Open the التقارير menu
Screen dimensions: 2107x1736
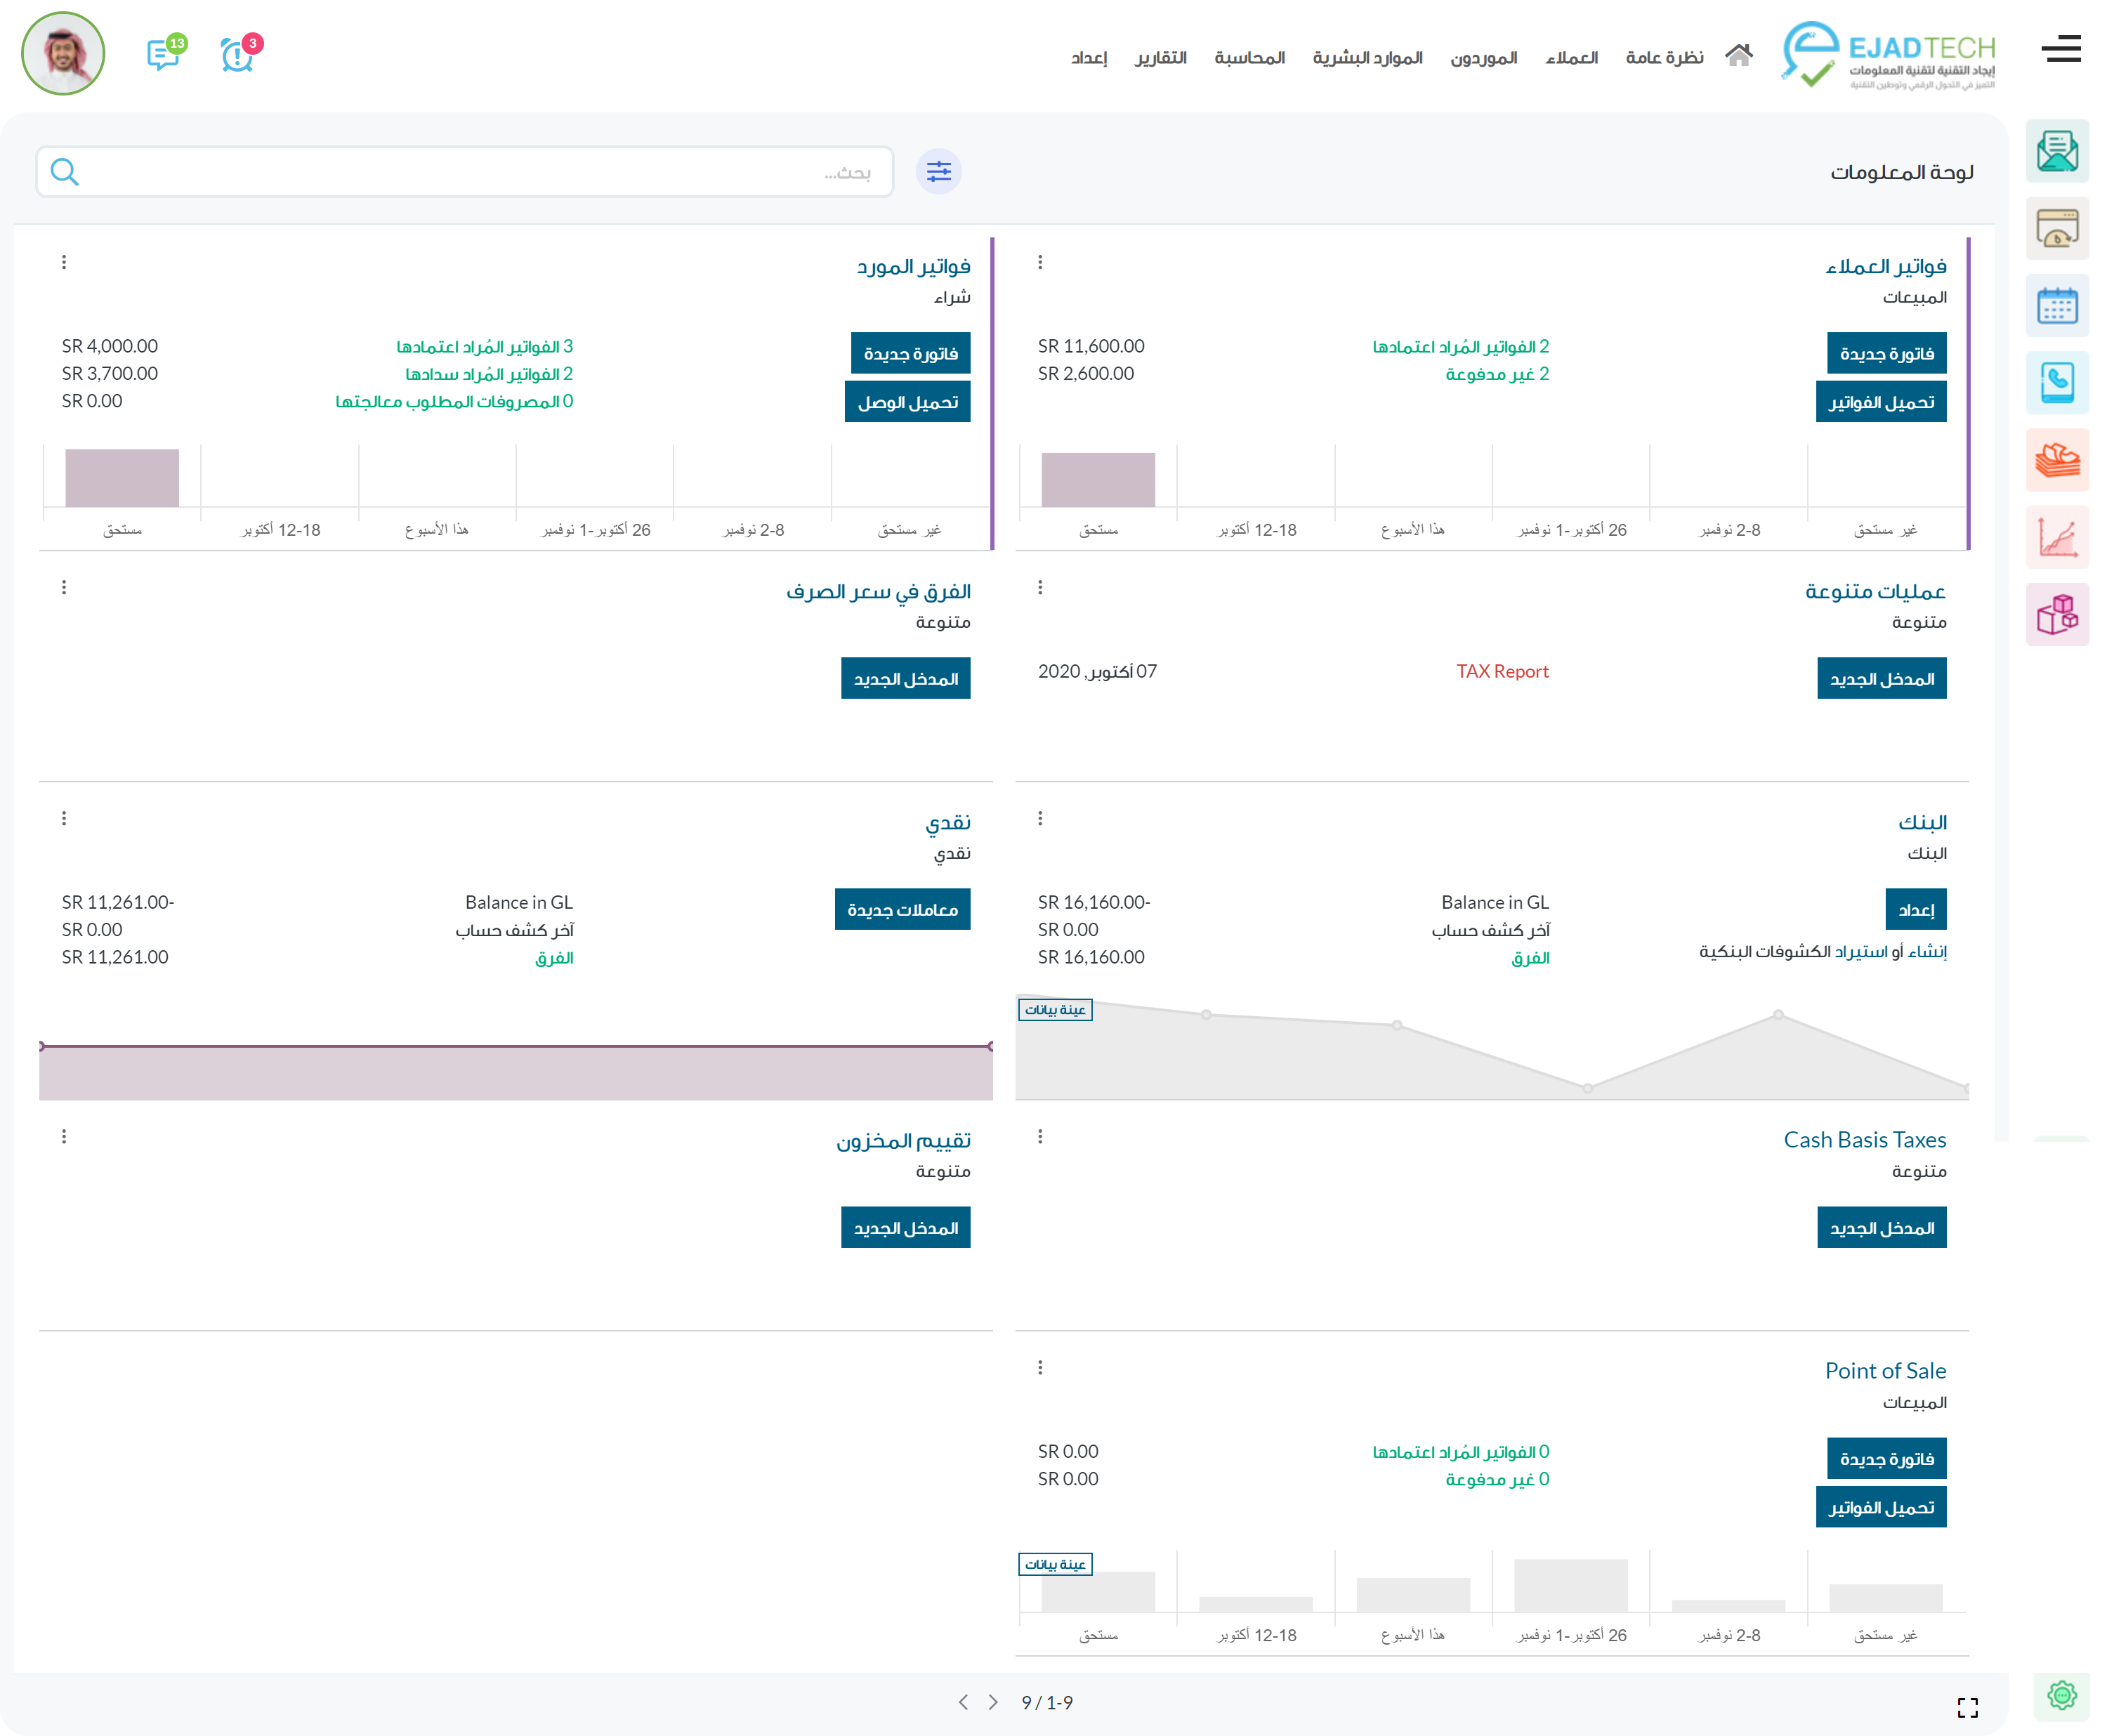(1160, 58)
